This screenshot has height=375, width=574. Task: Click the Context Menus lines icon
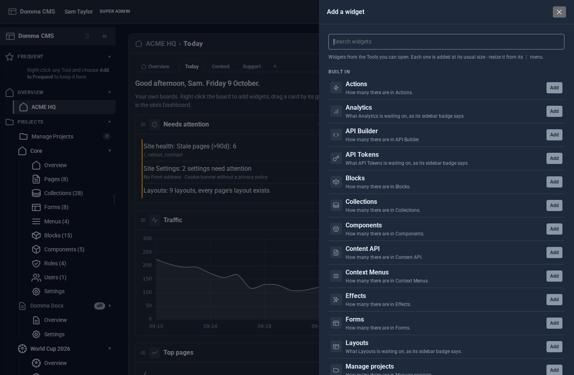coord(336,276)
